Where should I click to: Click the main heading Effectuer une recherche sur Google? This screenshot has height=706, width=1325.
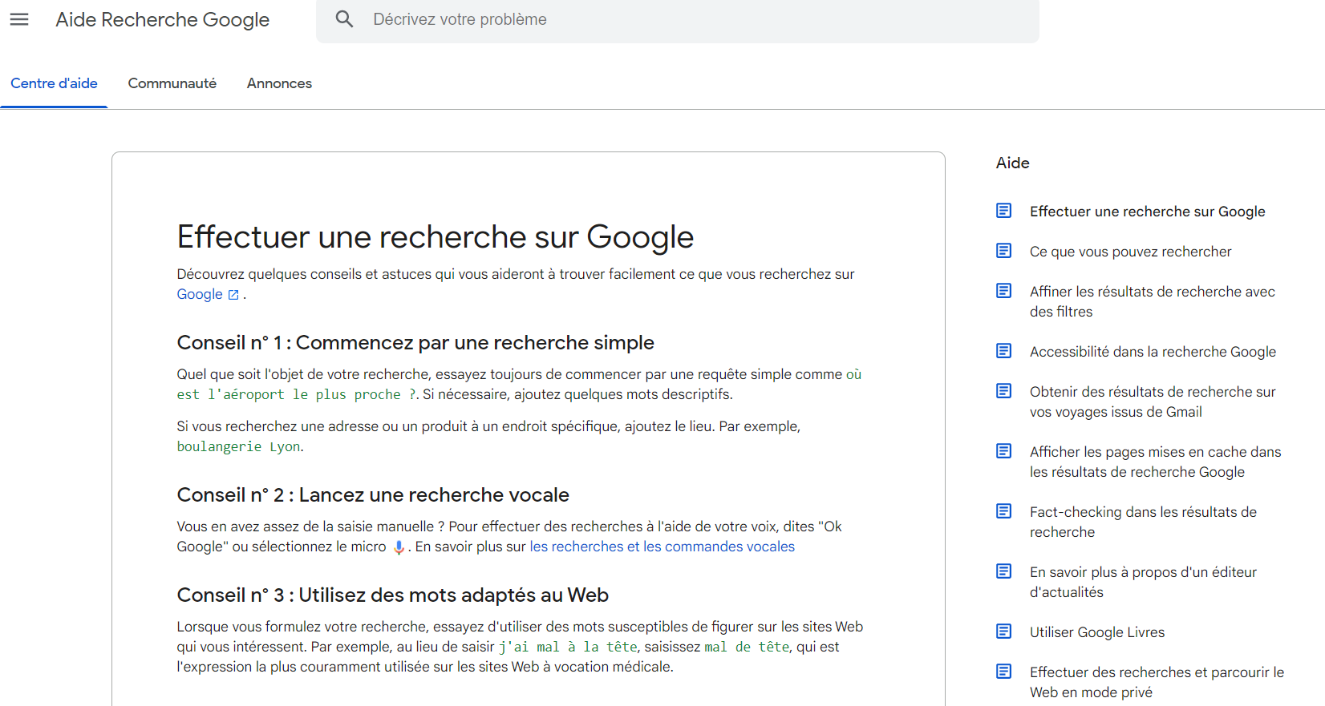point(436,237)
